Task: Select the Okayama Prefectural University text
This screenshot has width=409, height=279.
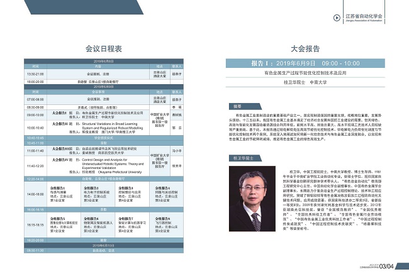Action: (120, 172)
